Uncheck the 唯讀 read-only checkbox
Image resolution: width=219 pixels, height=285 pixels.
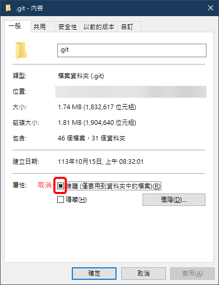pyautogui.click(x=60, y=186)
